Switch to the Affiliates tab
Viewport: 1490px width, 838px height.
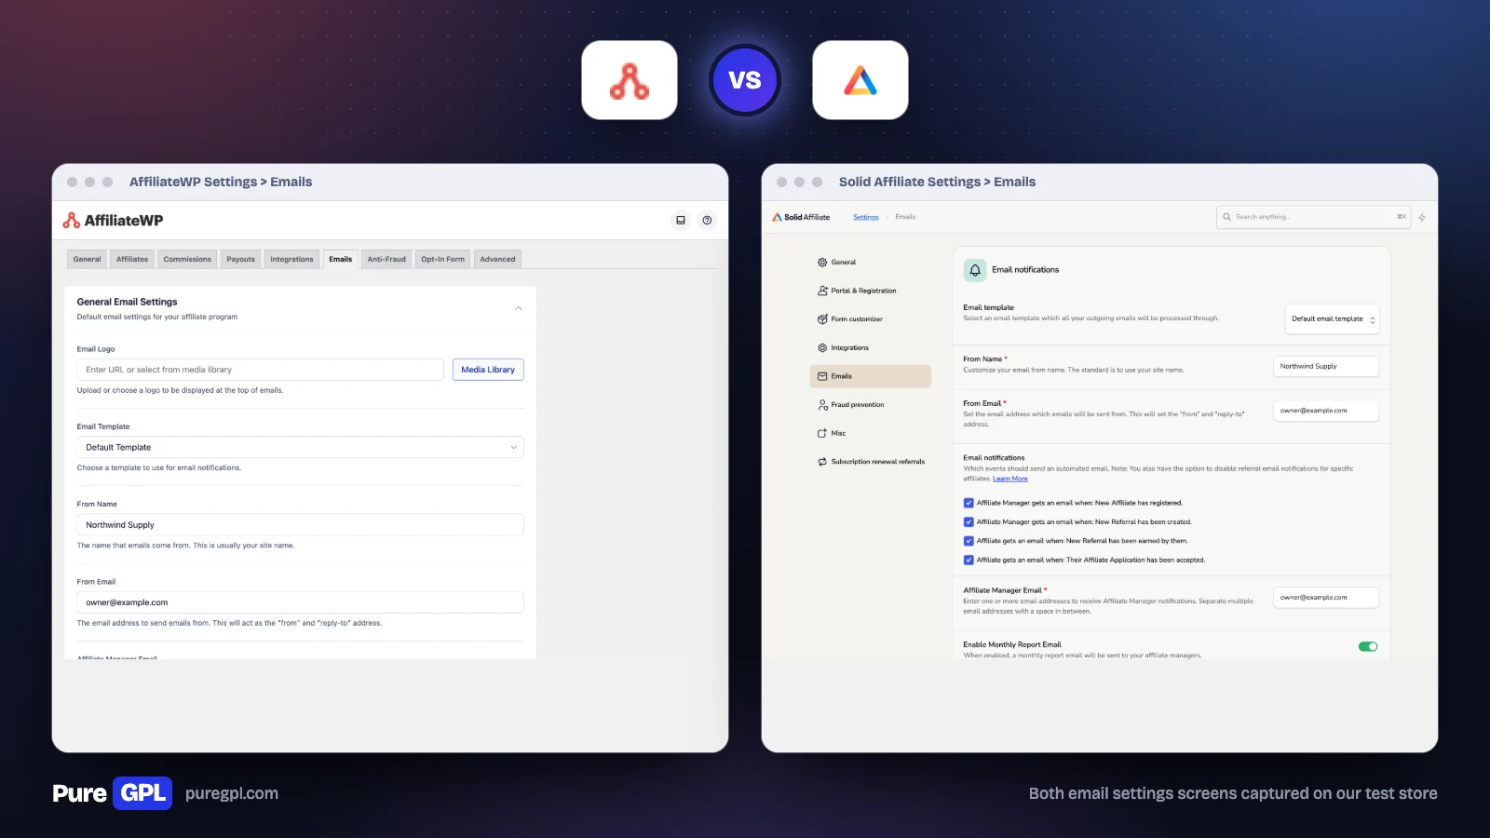pos(132,260)
